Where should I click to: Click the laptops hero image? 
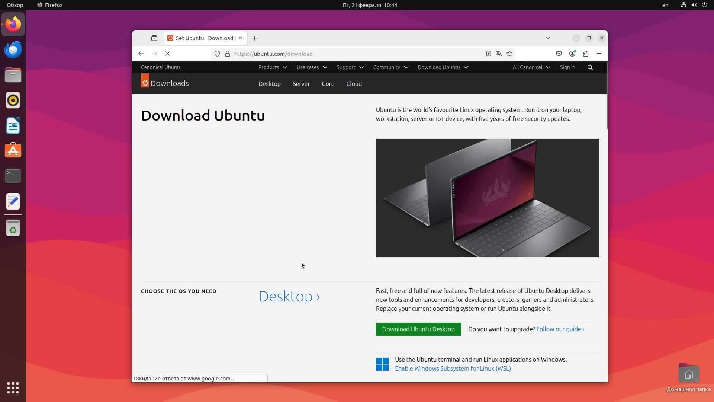(x=487, y=198)
